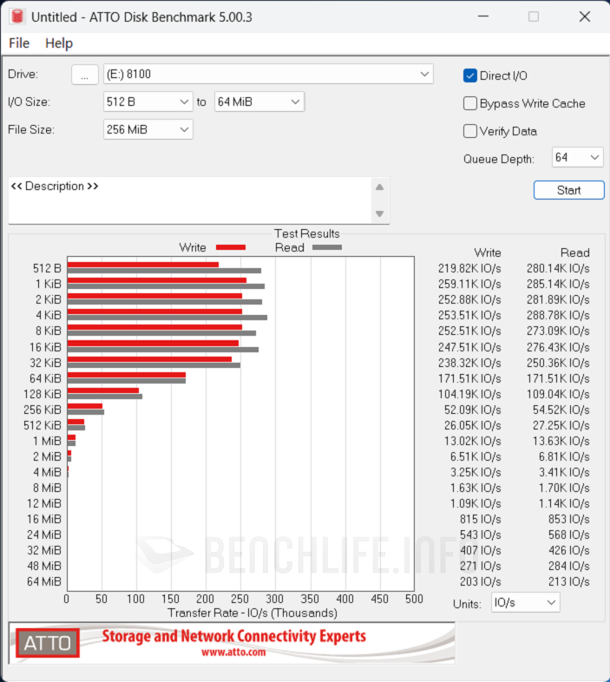Click the Read column header in results
This screenshot has height=682, width=610.
tap(574, 252)
